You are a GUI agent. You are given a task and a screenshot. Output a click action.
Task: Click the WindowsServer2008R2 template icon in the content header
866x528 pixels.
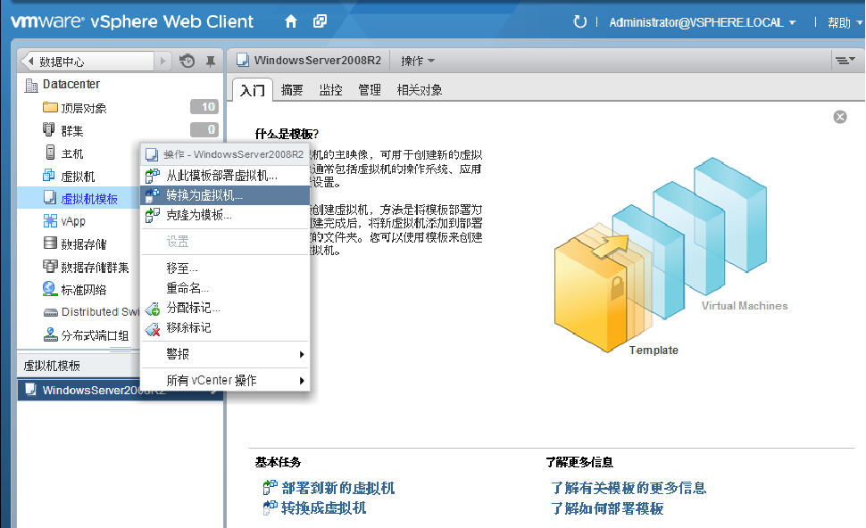(x=243, y=60)
